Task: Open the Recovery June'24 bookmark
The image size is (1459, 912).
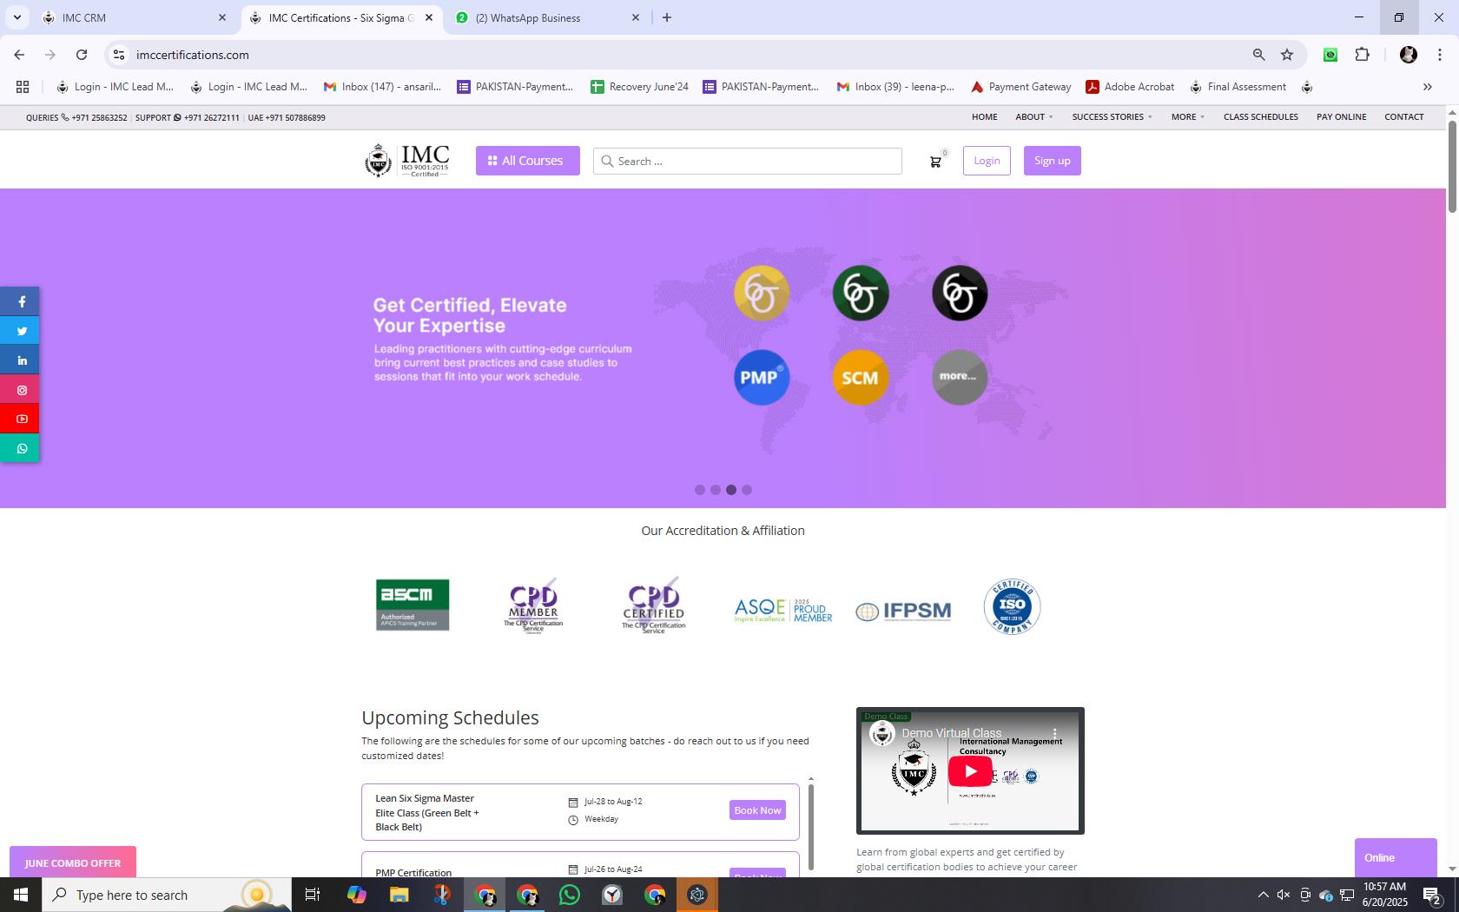Action: pos(639,87)
